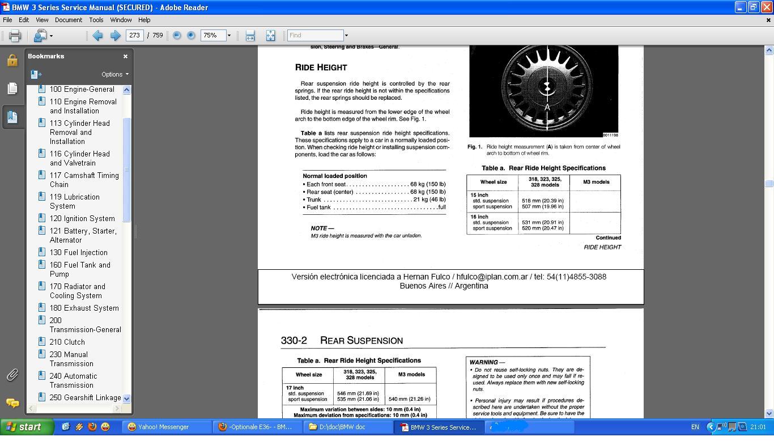Select bookmark 180 Exhaust System
Image resolution: width=774 pixels, height=441 pixels.
(x=84, y=308)
